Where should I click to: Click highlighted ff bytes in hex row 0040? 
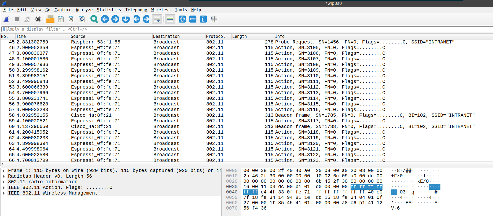point(251,192)
